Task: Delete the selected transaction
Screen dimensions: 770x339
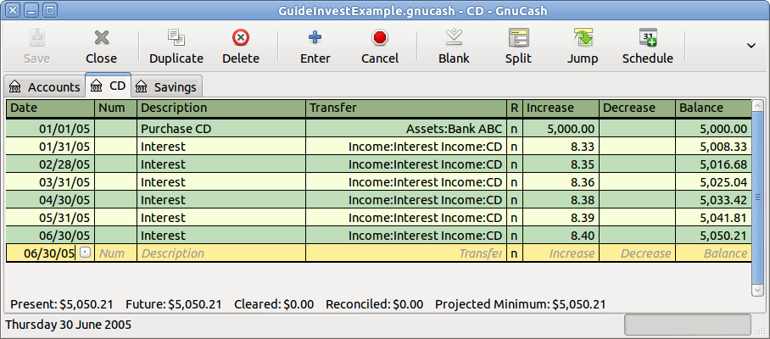Action: coord(240,46)
